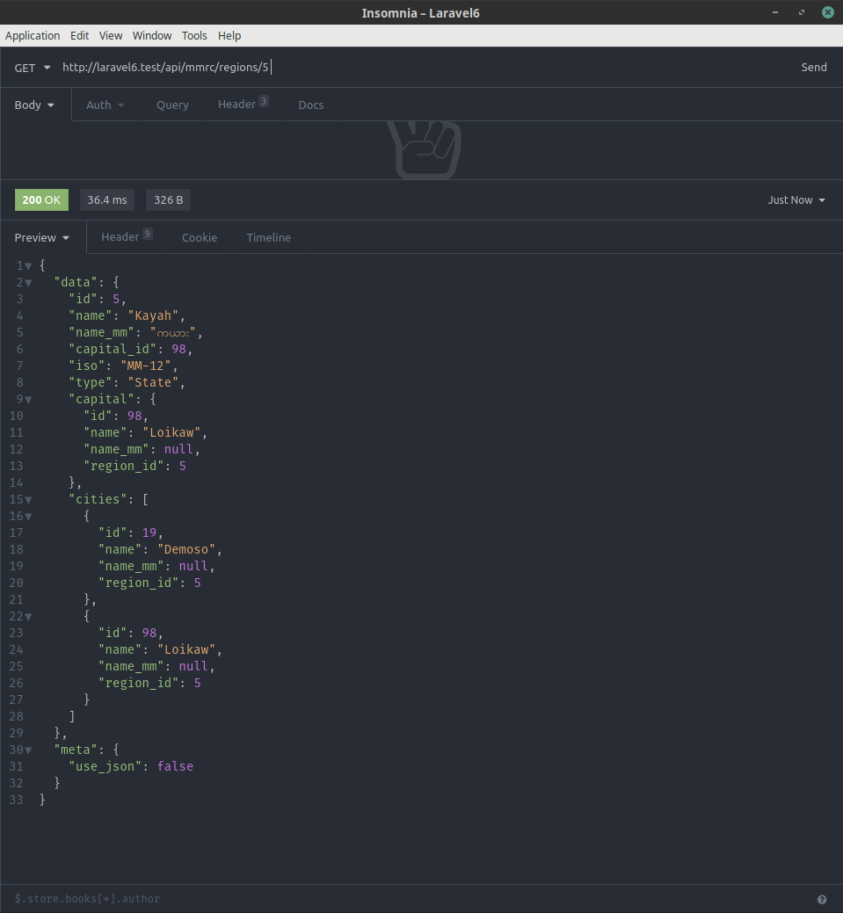Open the Preview mode dropdown
The image size is (843, 913).
(x=42, y=237)
